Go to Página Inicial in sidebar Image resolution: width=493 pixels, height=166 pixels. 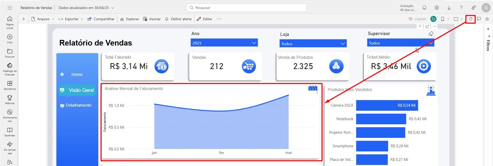click(10, 23)
